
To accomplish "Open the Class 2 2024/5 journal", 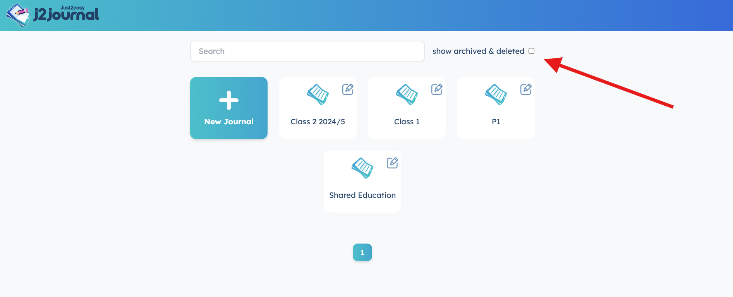I will (x=318, y=108).
